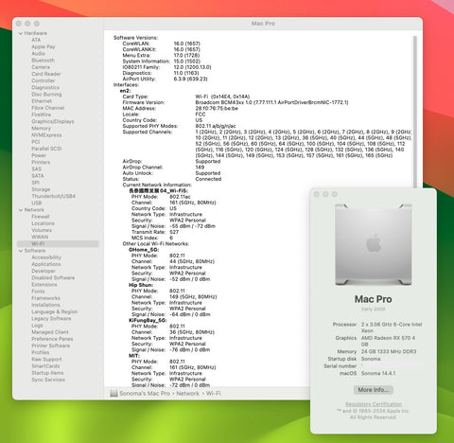
Task: Click the More Info... button
Action: click(x=374, y=390)
